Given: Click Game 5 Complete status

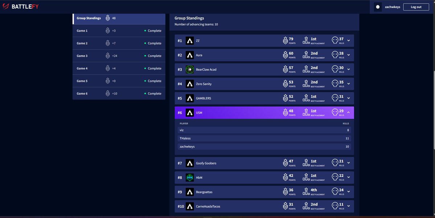Looking at the screenshot, I should point(153,81).
